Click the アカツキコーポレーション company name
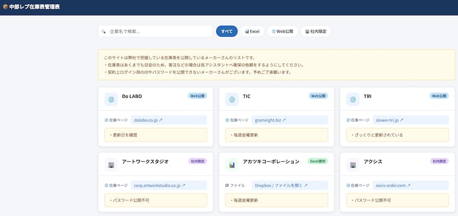The height and width of the screenshot is (216, 458). (x=271, y=161)
